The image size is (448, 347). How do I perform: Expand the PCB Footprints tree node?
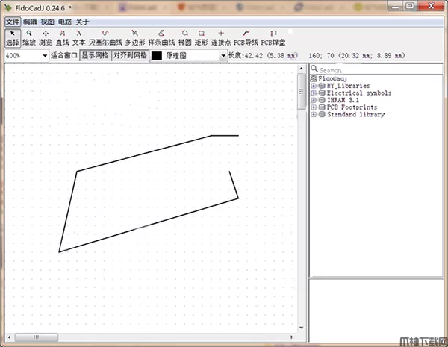point(314,107)
